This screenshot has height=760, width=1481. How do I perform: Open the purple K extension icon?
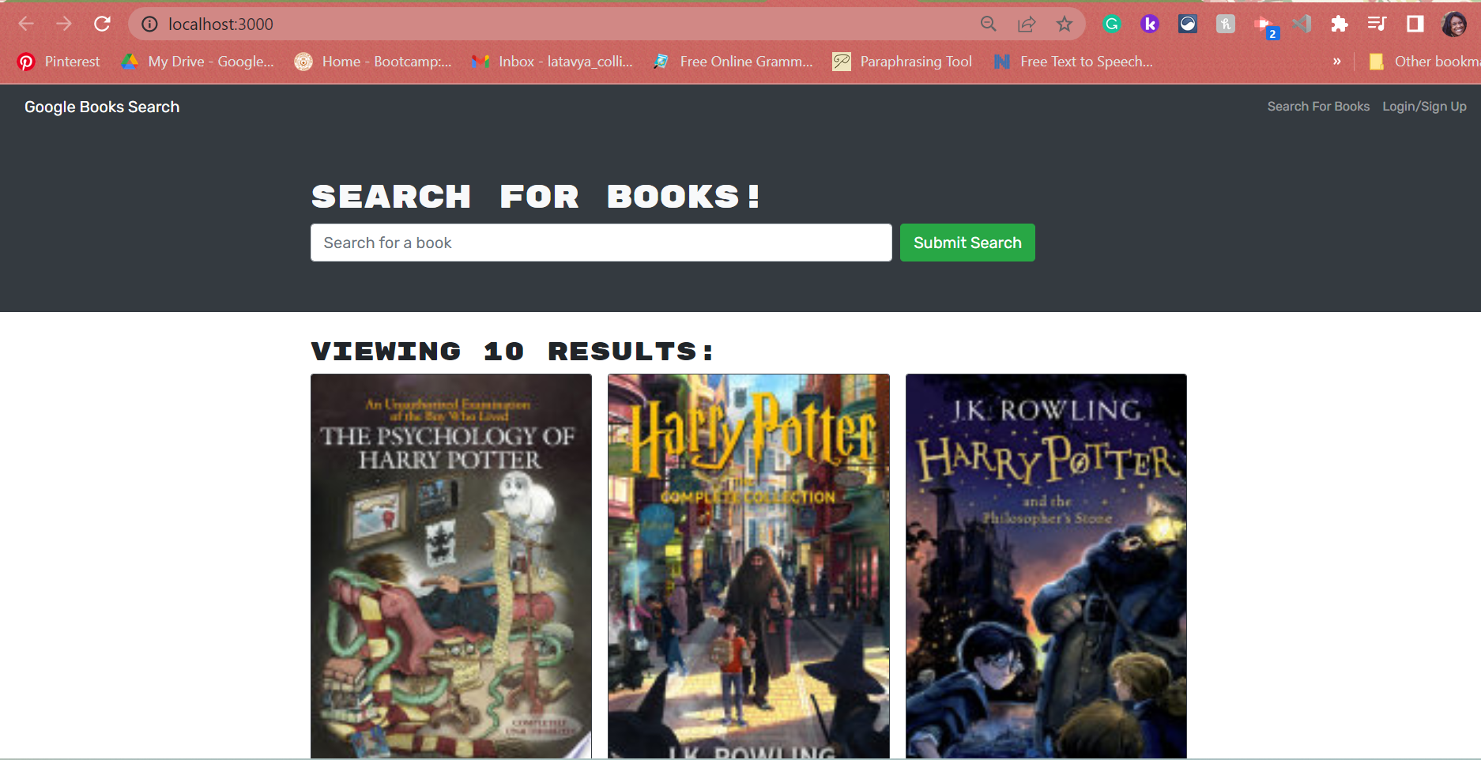point(1150,24)
